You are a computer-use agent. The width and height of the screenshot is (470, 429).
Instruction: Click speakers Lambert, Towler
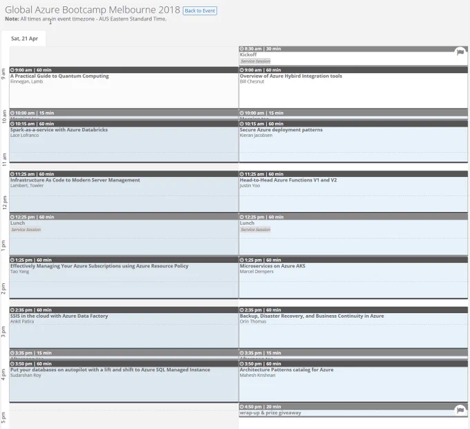point(27,185)
